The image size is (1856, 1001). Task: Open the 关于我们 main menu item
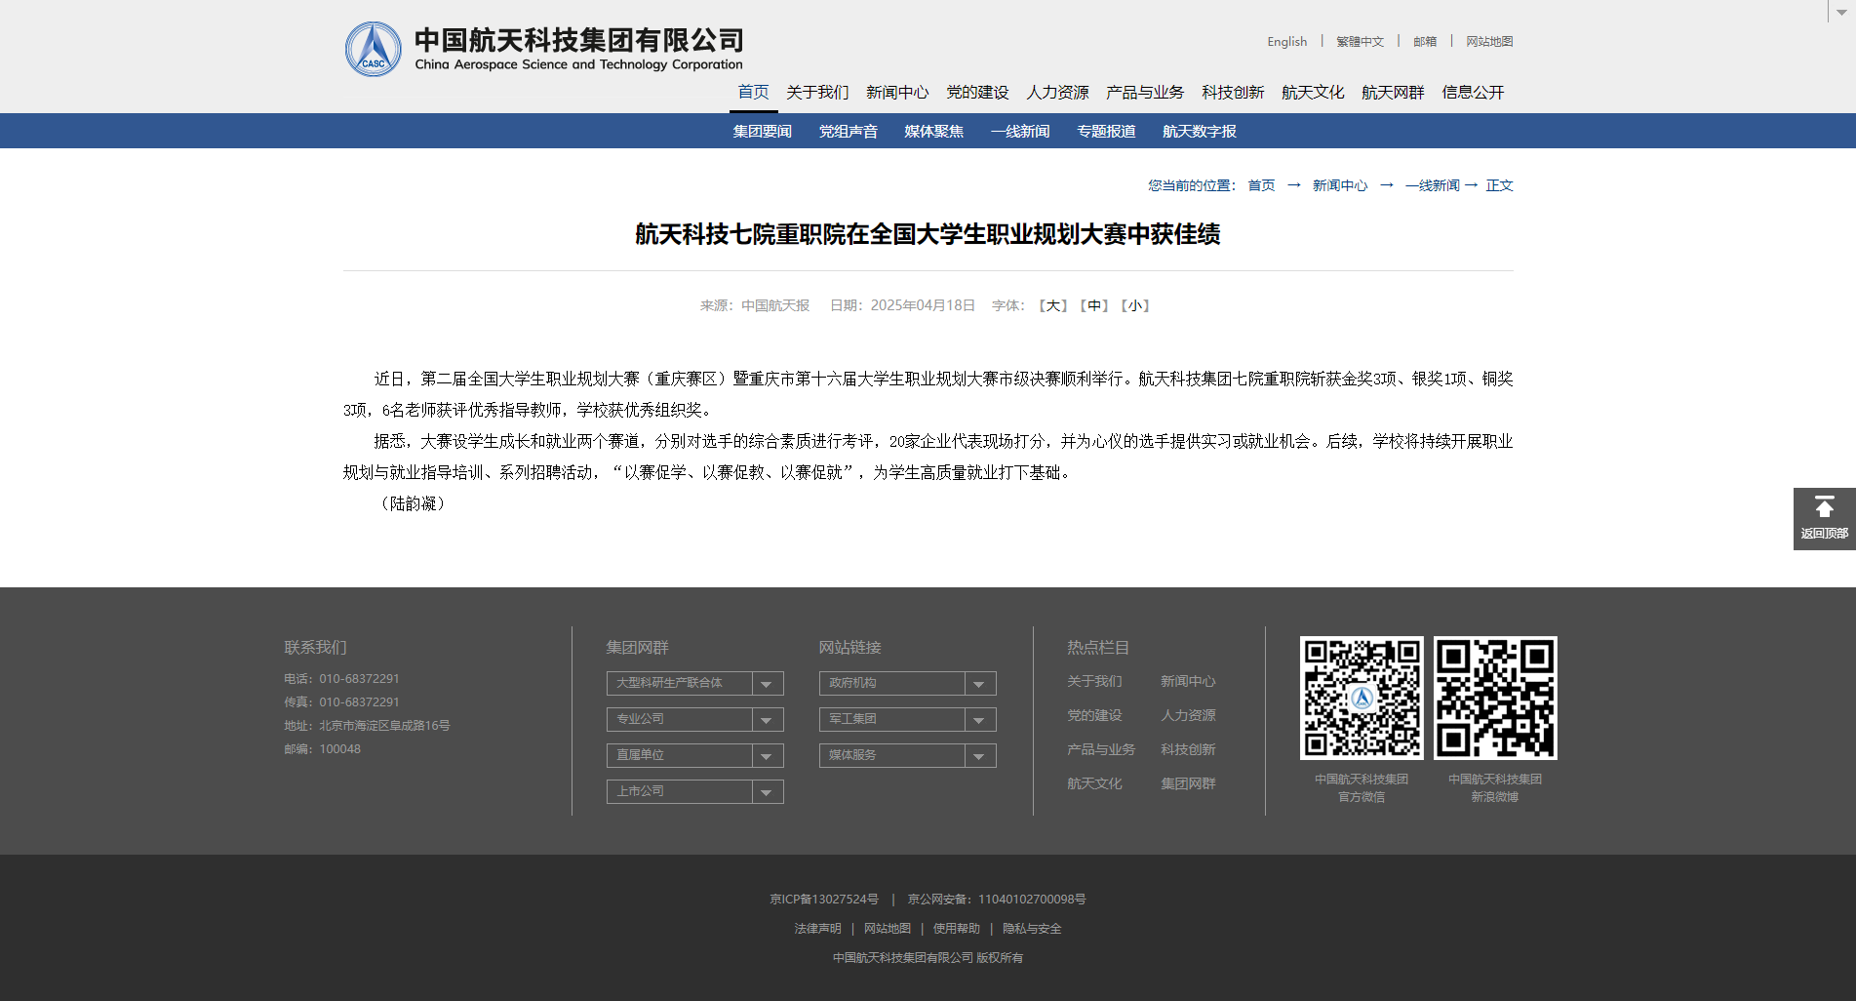817,92
